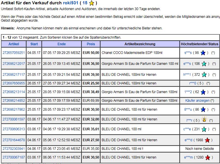The height and width of the screenshot is (164, 220).
Task: Click price EUR 27,50
Action: point(91,140)
